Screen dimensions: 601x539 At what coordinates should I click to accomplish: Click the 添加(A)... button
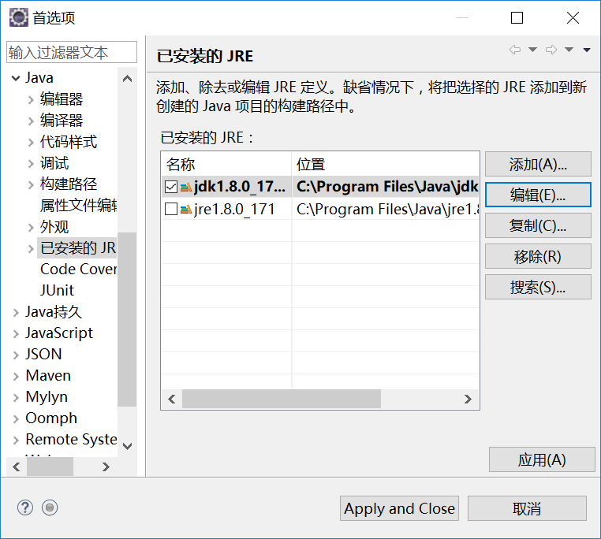[x=538, y=165]
